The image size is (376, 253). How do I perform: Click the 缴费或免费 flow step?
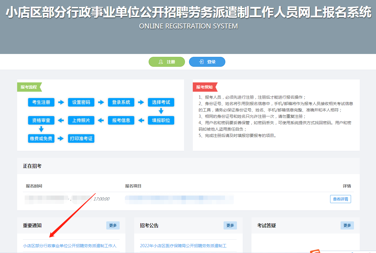[x=41, y=138]
